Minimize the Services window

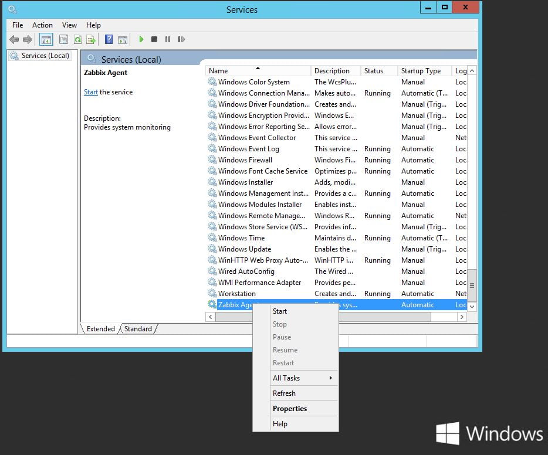(x=428, y=8)
